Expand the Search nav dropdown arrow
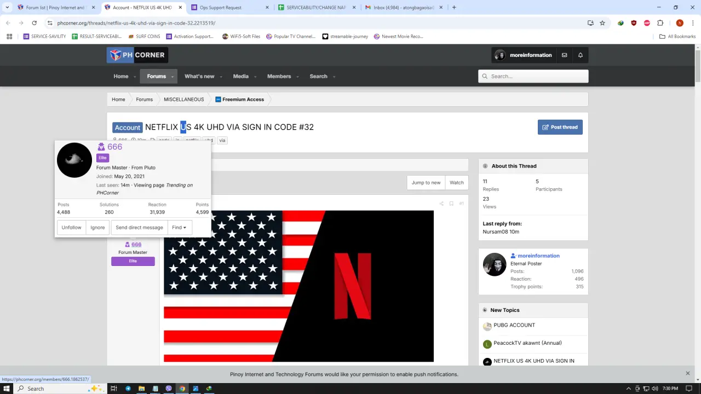701x394 pixels. coord(334,77)
